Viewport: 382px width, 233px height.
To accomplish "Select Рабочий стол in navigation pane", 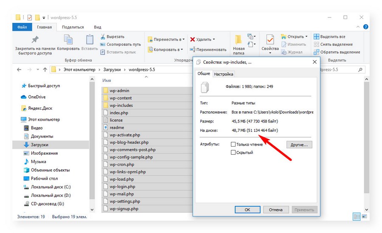I will [x=44, y=178].
